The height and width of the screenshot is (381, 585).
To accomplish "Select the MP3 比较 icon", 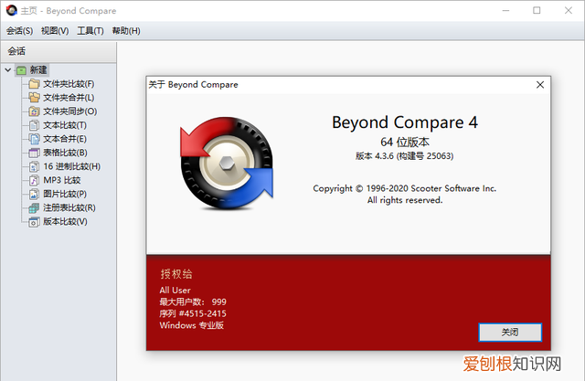I will point(34,180).
